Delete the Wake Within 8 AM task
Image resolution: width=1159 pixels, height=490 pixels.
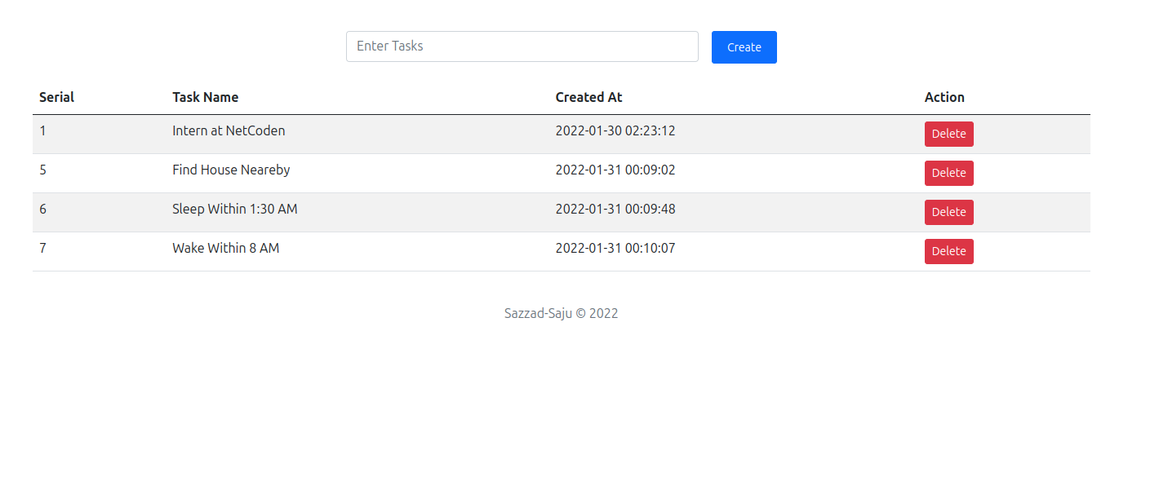pos(948,251)
